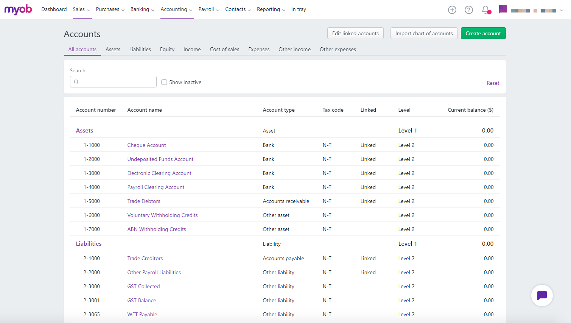
Task: Open the chat support bubble
Action: [x=541, y=295]
